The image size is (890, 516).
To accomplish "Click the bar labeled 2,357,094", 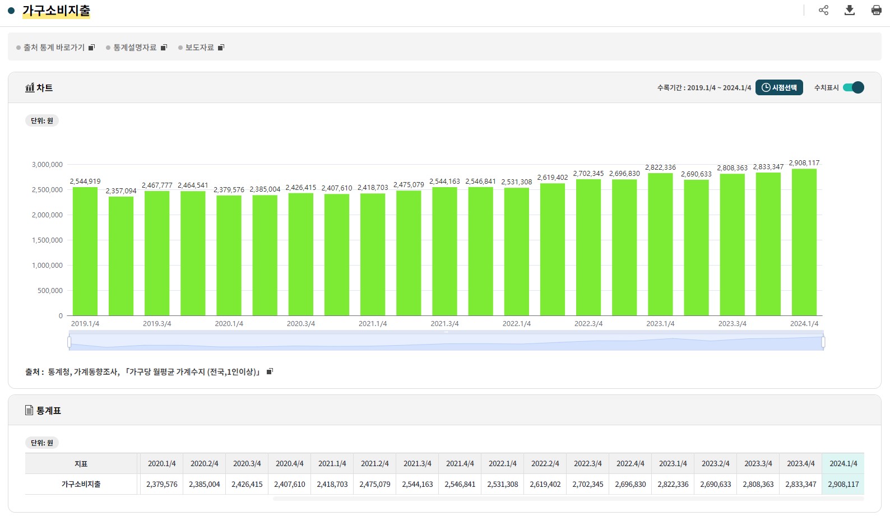I will [x=121, y=256].
